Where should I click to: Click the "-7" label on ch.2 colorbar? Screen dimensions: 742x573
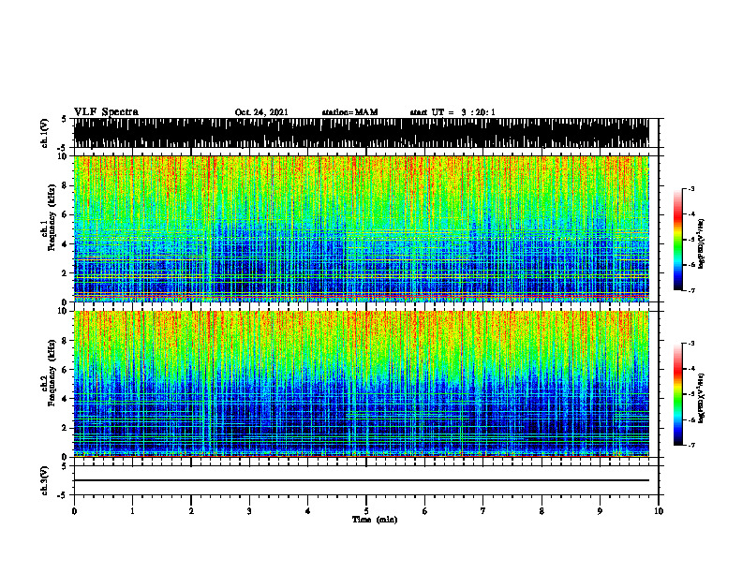pyautogui.click(x=691, y=446)
